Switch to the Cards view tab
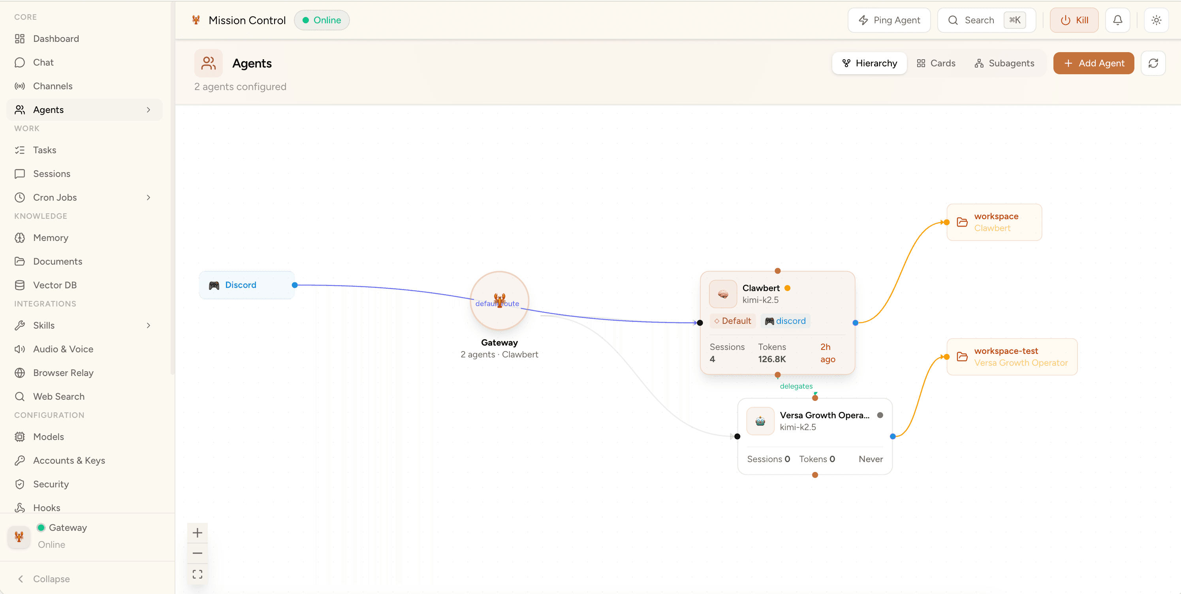Image resolution: width=1181 pixels, height=594 pixels. 936,63
